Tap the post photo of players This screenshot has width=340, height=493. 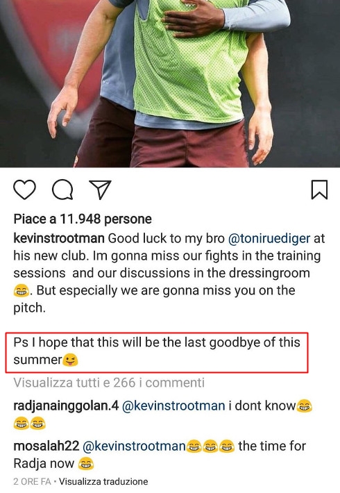pos(170,83)
